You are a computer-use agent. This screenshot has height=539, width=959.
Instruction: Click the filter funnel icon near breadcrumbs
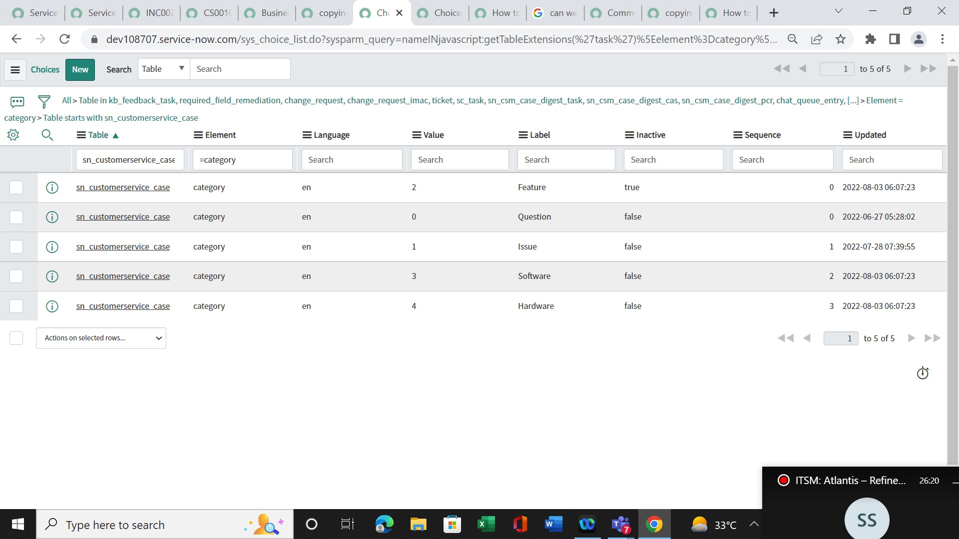click(x=44, y=101)
